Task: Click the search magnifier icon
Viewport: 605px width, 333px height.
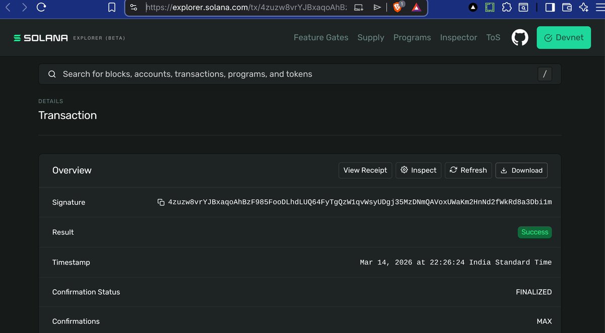Action: [52, 74]
